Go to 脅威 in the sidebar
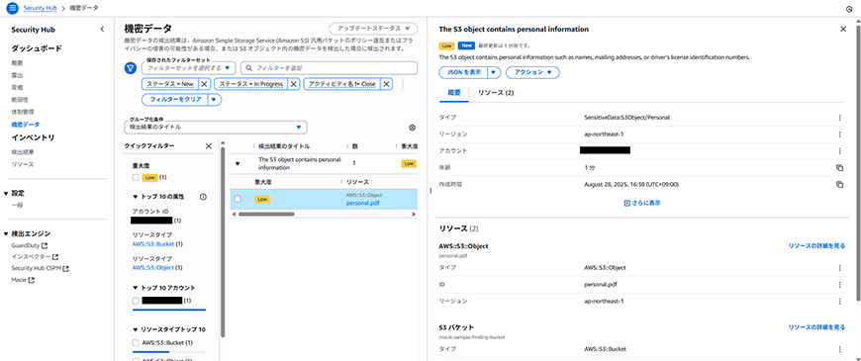Screen dimensions: 861x361 point(18,87)
